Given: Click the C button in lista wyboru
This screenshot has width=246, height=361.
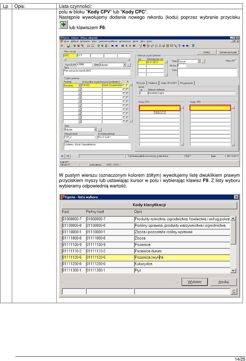Looking at the screenshot, I should [234, 292].
